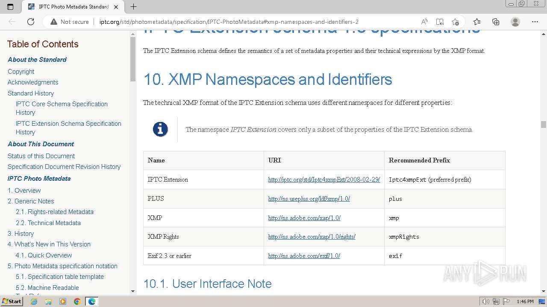Image resolution: width=547 pixels, height=307 pixels.
Task: Launch Internet Explorer from the taskbar
Action: click(34, 301)
